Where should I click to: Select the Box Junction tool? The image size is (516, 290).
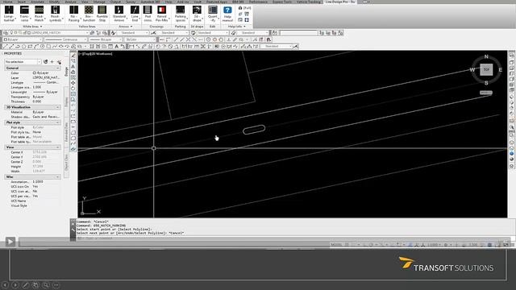point(89,14)
